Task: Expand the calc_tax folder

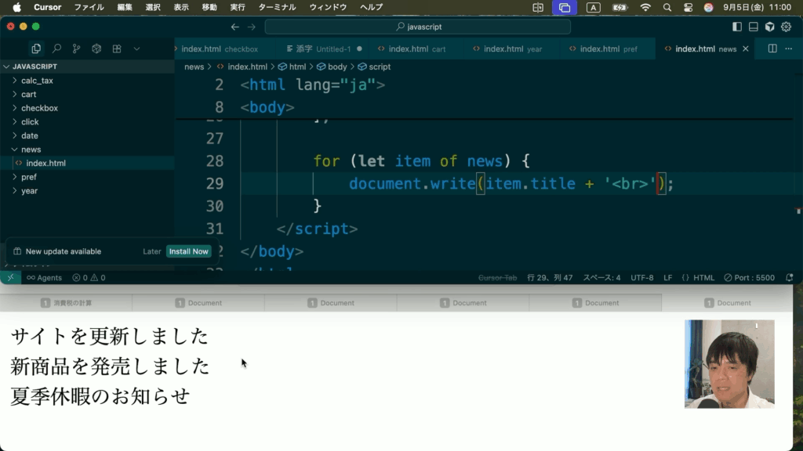Action: tap(37, 81)
